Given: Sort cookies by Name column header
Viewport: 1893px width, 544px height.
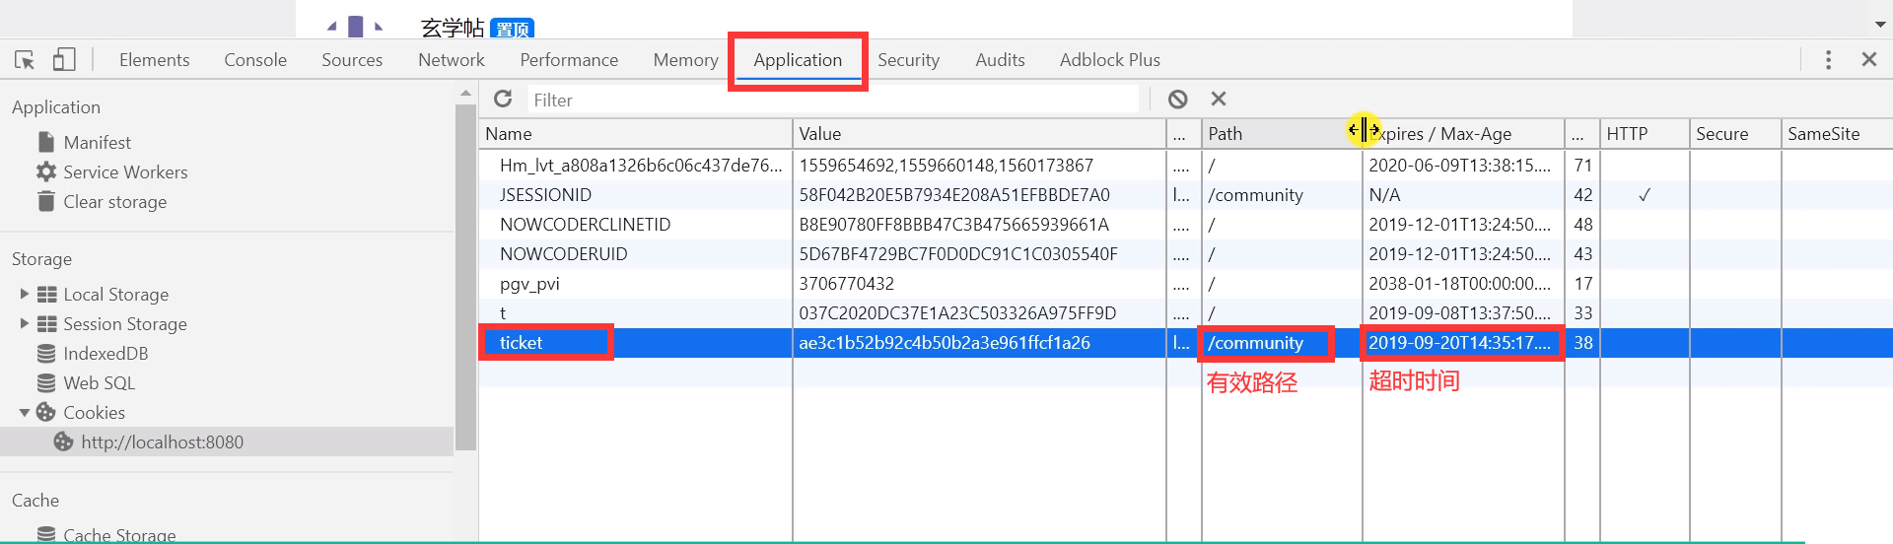Looking at the screenshot, I should click(x=636, y=133).
